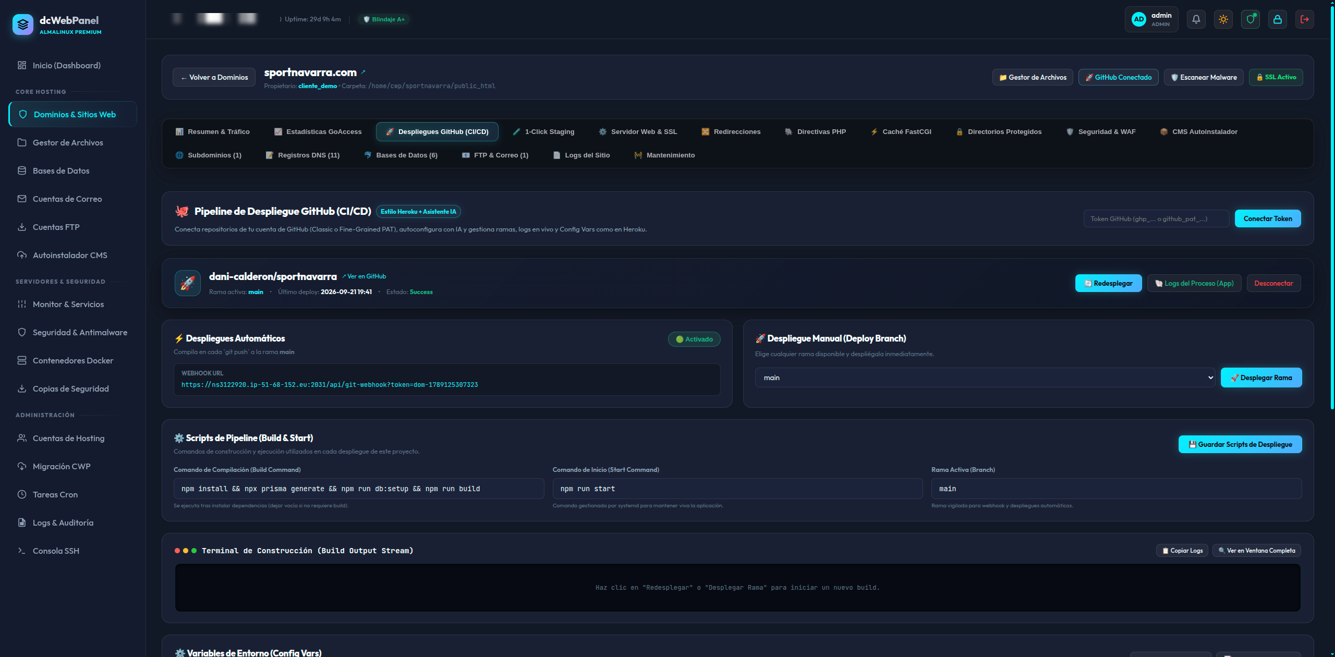Viewport: 1335px width, 657px height.
Task: Open the notifications bell icon
Action: point(1196,19)
